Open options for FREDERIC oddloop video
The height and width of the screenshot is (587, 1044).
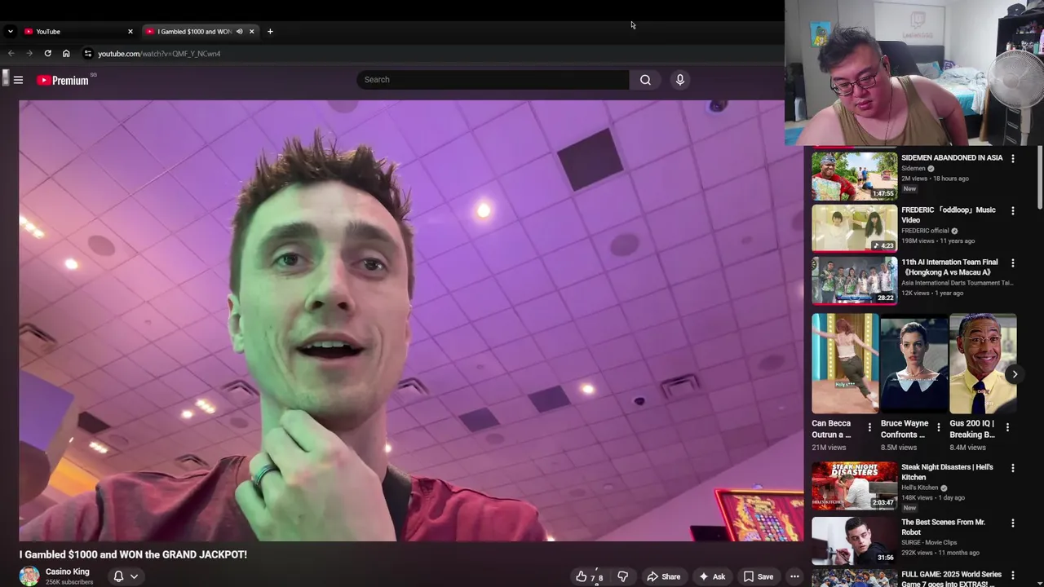1013,211
